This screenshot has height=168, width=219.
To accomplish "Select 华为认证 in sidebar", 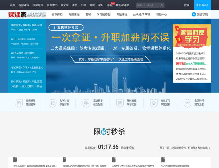I will tap(21, 72).
